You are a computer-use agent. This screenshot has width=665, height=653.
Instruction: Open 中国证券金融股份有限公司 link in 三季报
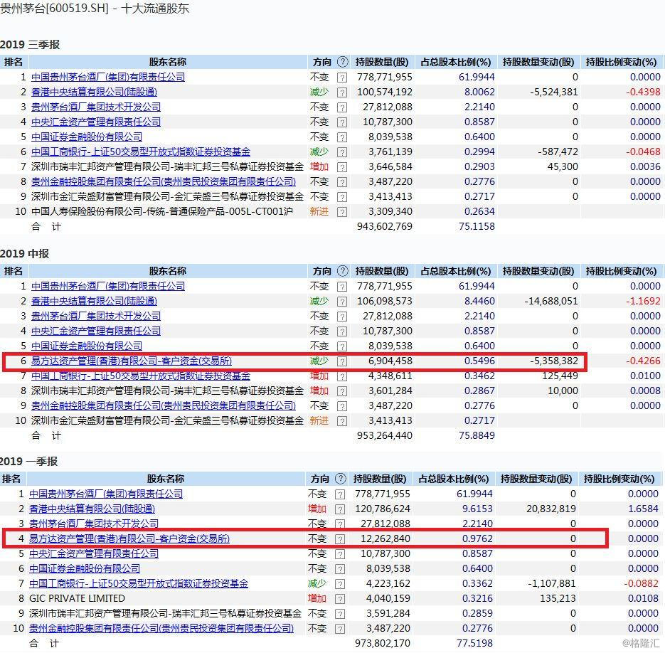(87, 137)
